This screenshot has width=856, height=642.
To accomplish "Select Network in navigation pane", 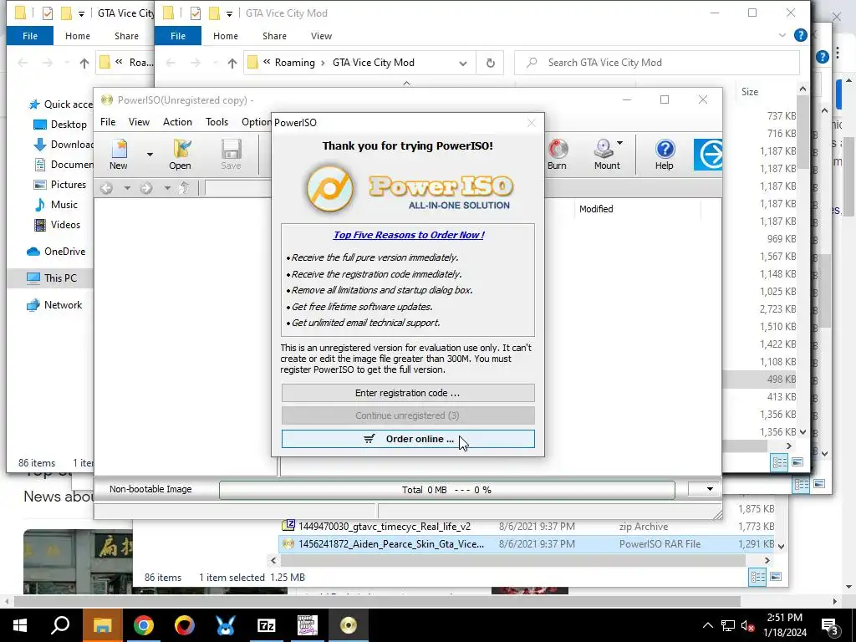I will tap(54, 305).
